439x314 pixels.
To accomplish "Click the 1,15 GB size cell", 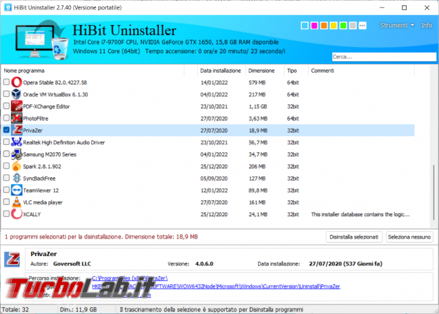I will pos(257,106).
